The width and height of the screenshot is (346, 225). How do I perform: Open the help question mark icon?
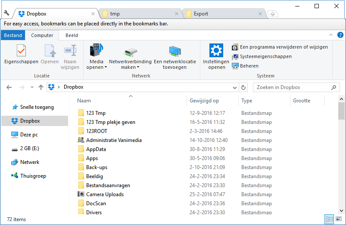coord(340,35)
